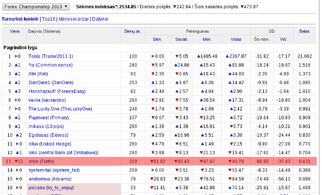
Task: Open HonshazauR (ForexIsEasy) participant link
Action: 57,91
